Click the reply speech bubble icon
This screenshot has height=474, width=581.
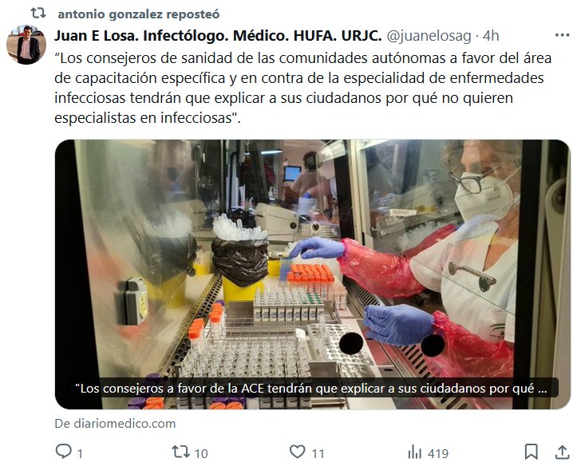[x=63, y=452]
